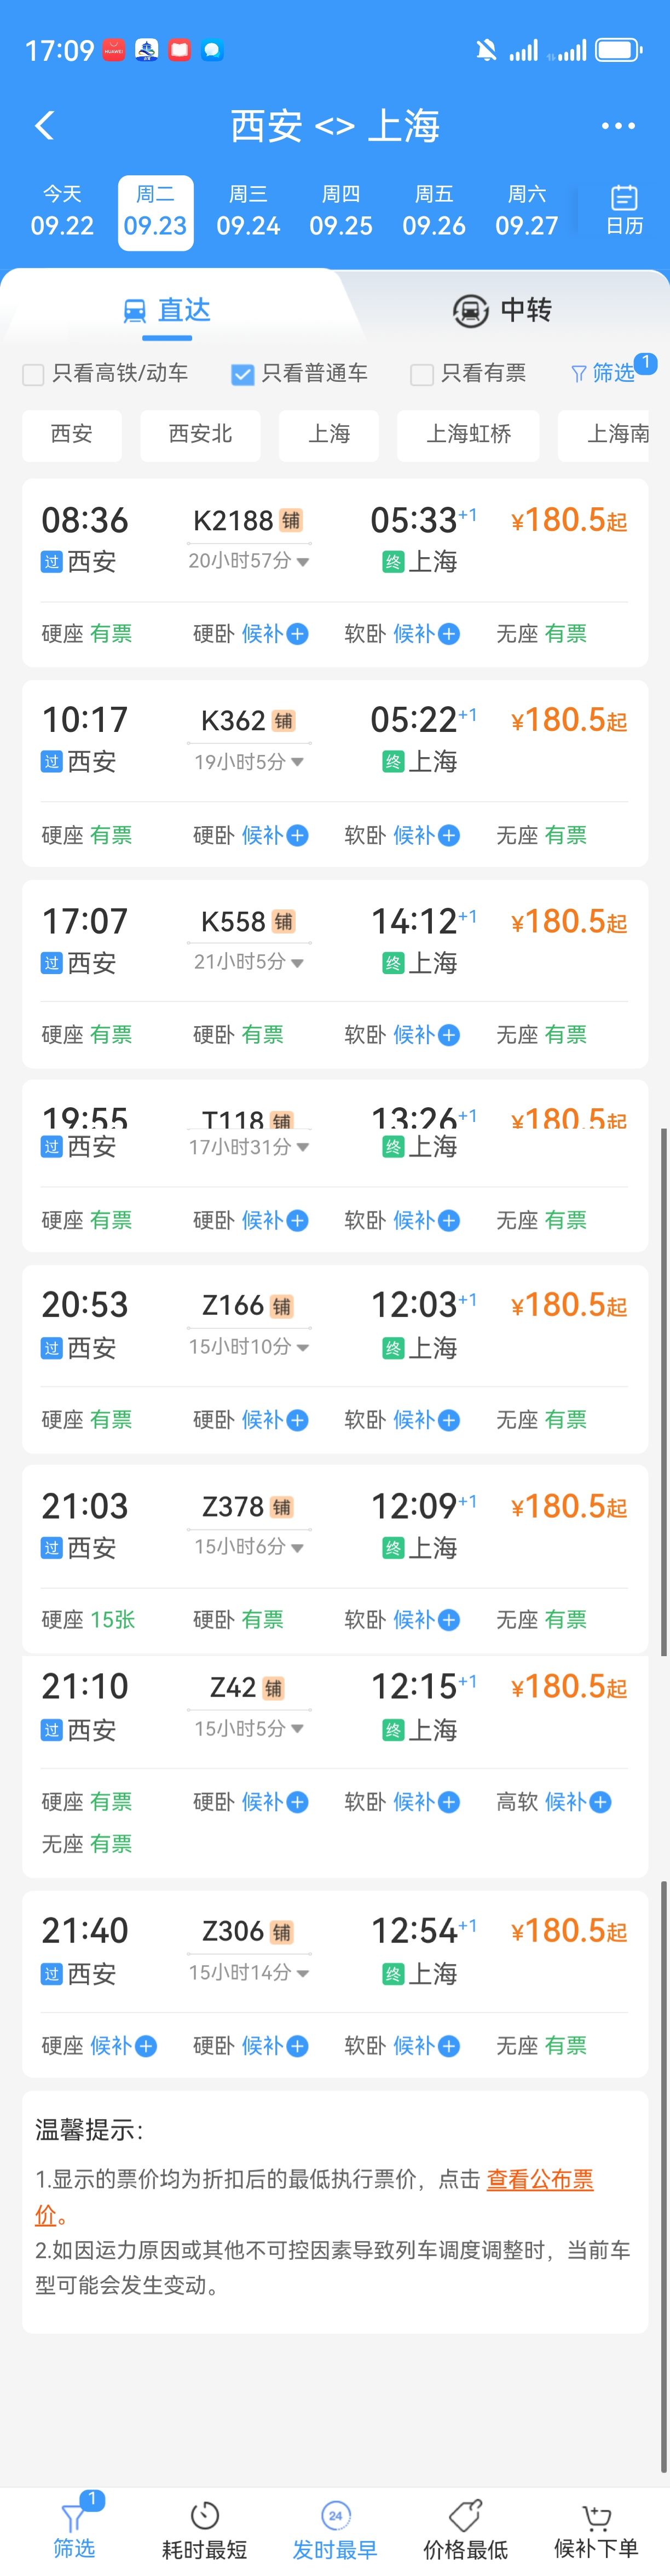Open the three-dot more options menu

tap(617, 125)
